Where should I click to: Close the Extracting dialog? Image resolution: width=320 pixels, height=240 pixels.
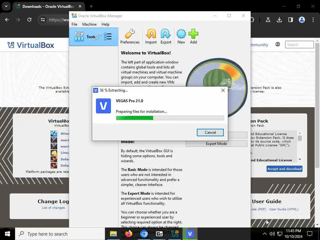coord(223,90)
